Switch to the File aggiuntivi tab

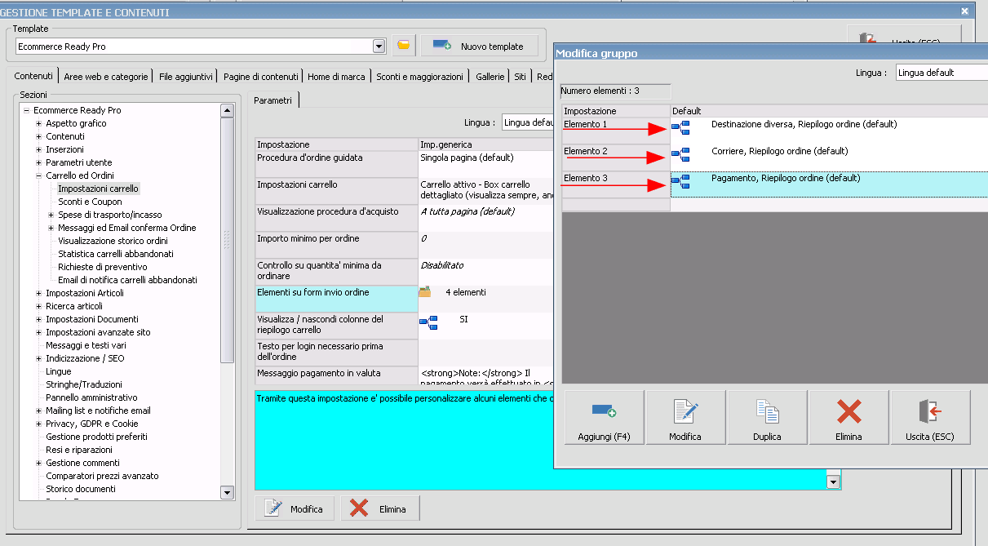click(x=186, y=77)
